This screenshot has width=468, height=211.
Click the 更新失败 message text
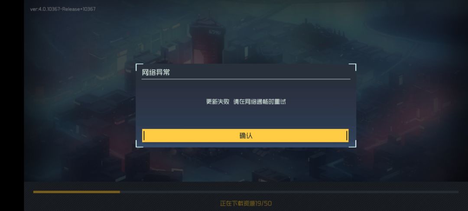point(218,102)
